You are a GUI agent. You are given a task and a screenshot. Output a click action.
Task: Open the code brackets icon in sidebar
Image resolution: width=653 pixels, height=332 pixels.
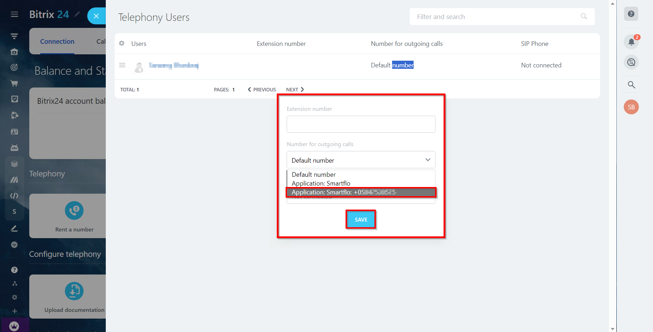coord(14,196)
